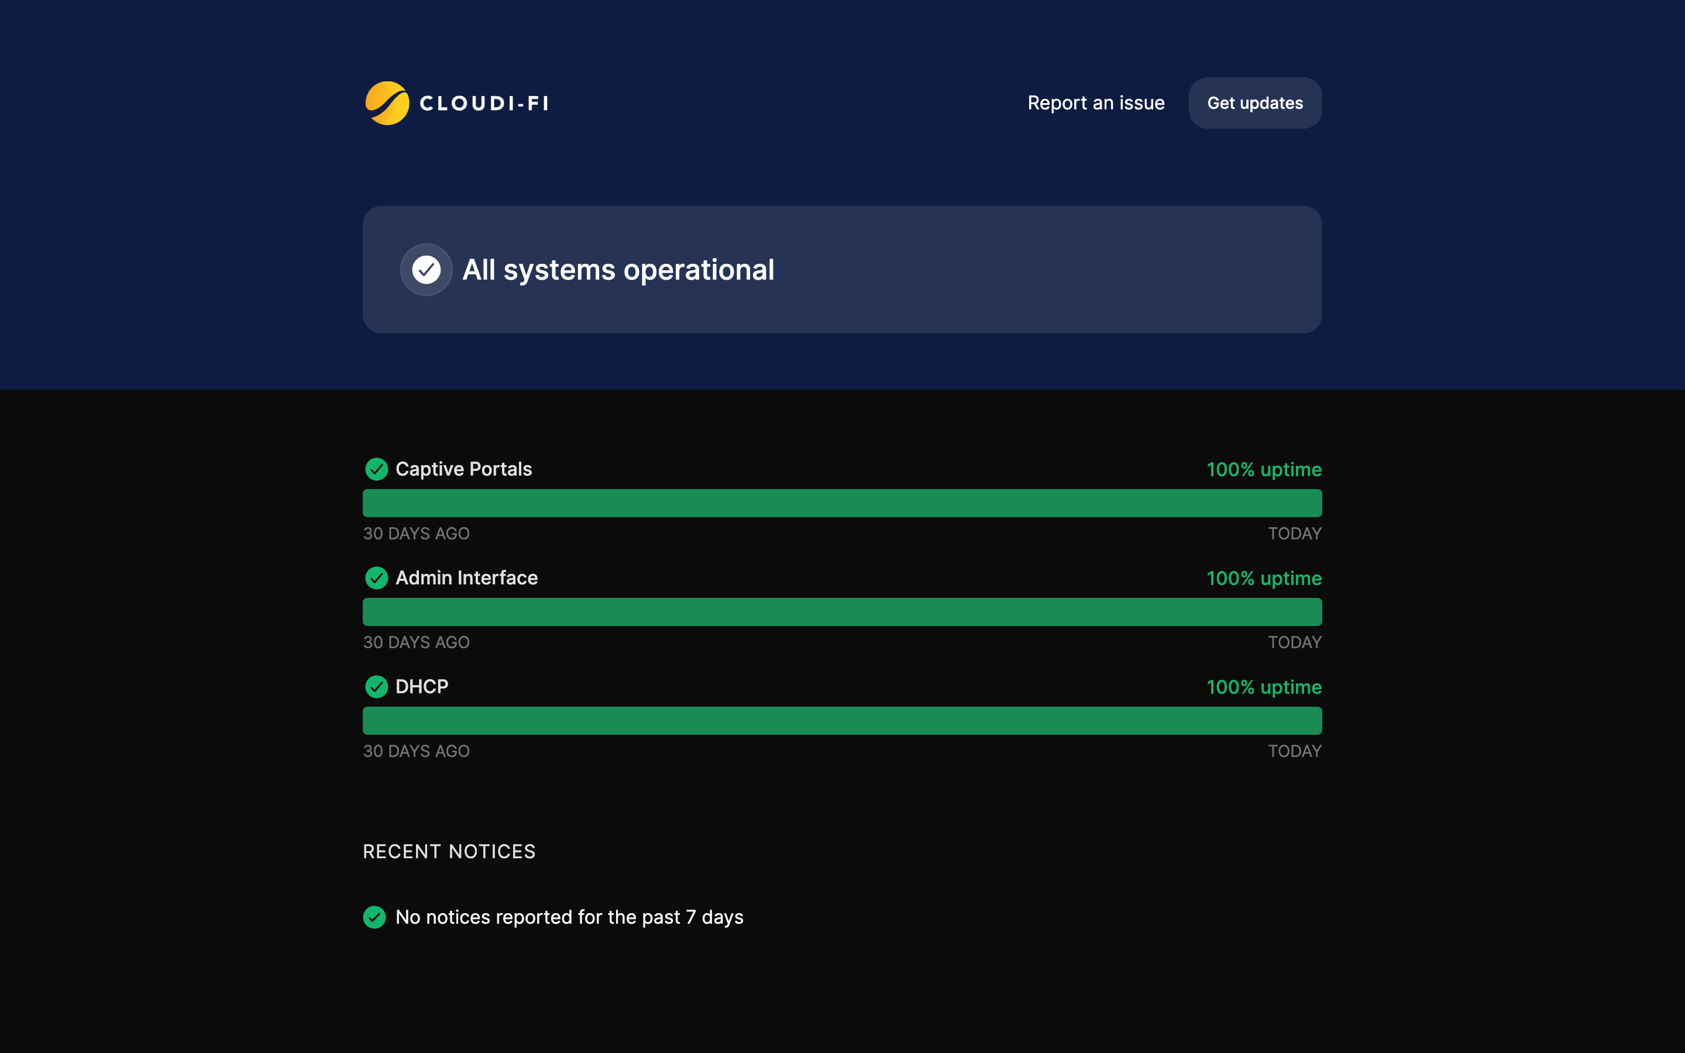1685x1053 pixels.
Task: Click the 100% uptime label for Captive Portals
Action: pos(1264,469)
